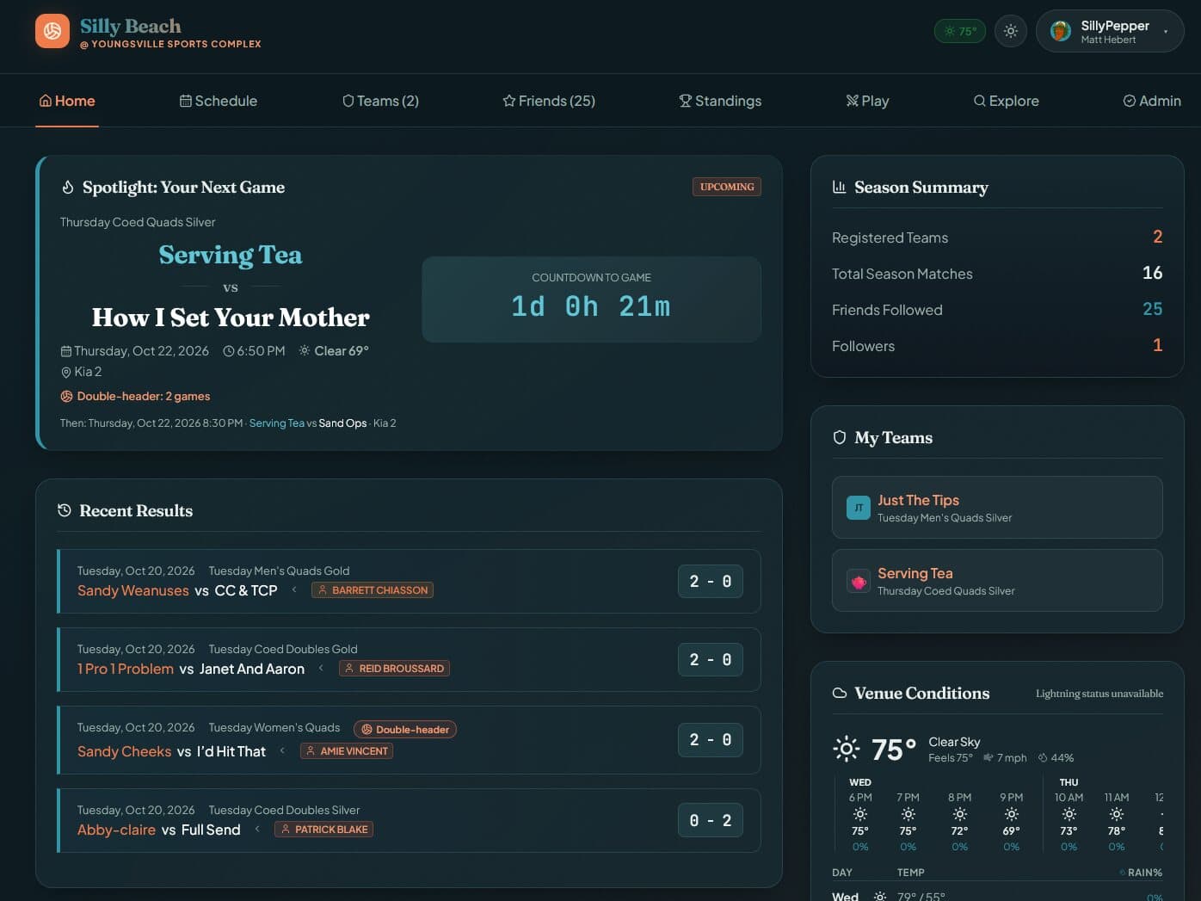Click the clock icon beside 6:50 PM
Image resolution: width=1201 pixels, height=901 pixels.
click(x=229, y=351)
